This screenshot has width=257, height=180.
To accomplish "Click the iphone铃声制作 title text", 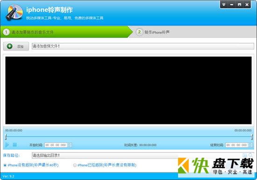I will coord(50,10).
